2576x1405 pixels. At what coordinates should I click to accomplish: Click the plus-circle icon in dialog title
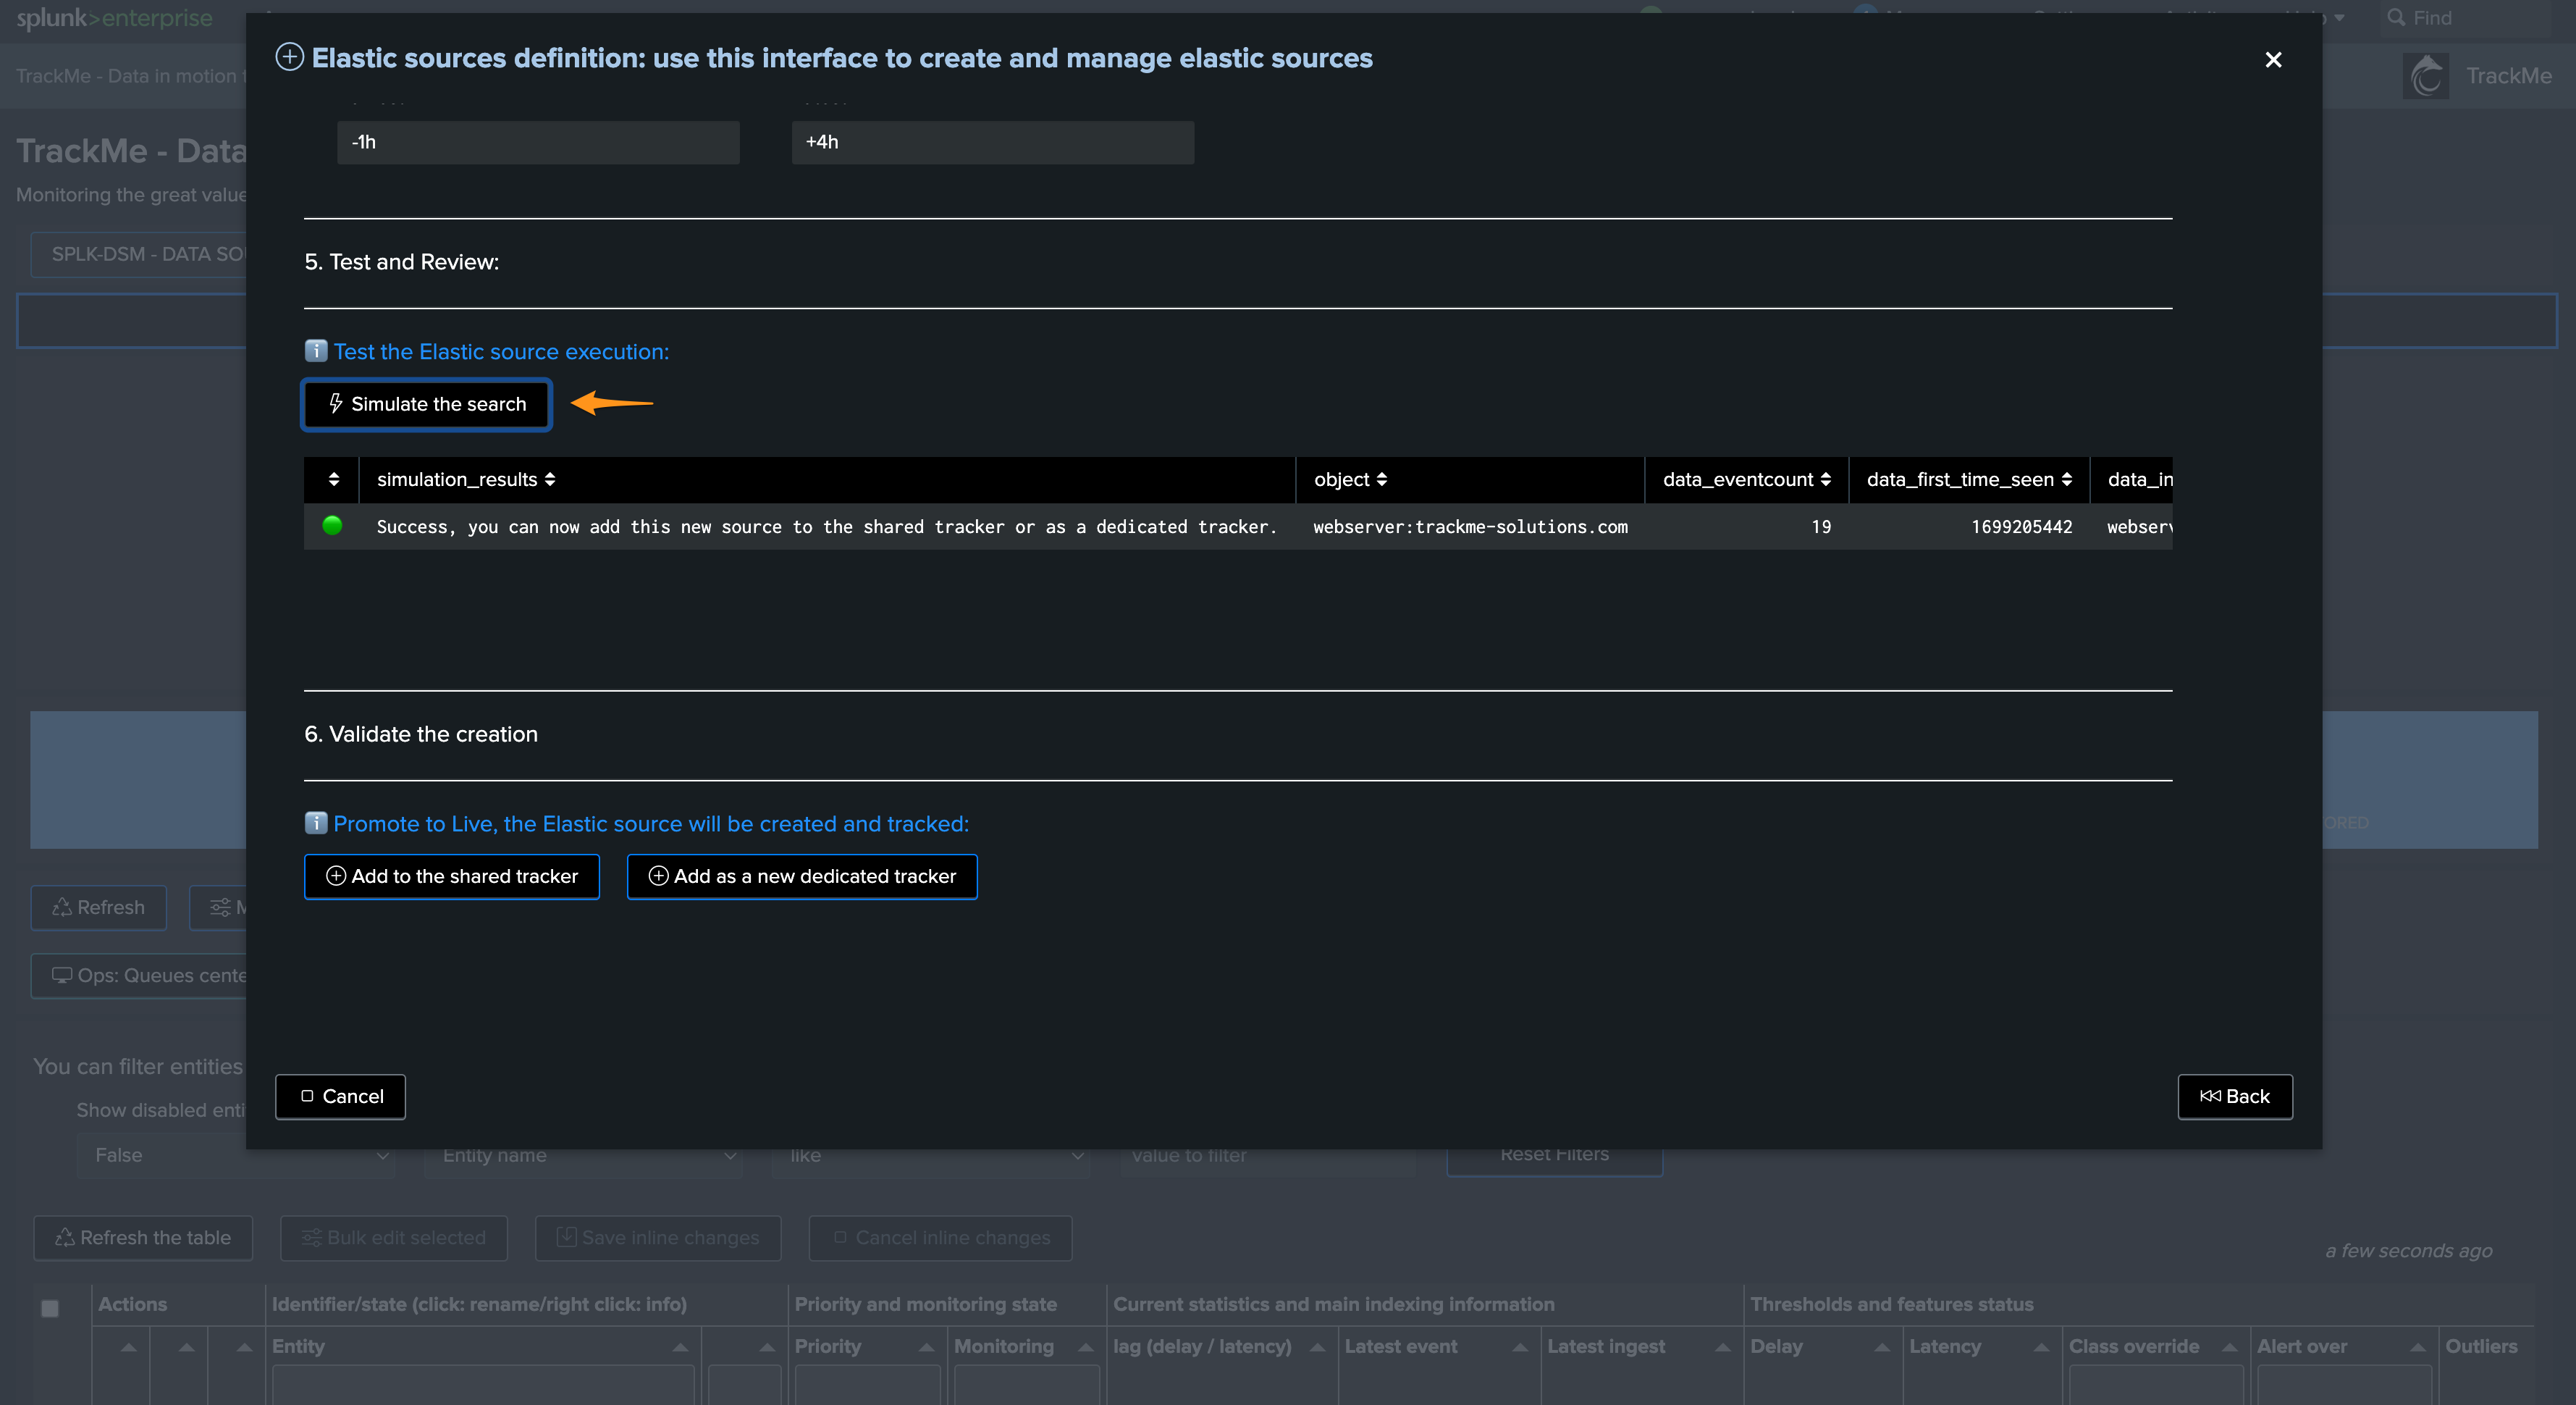click(290, 57)
